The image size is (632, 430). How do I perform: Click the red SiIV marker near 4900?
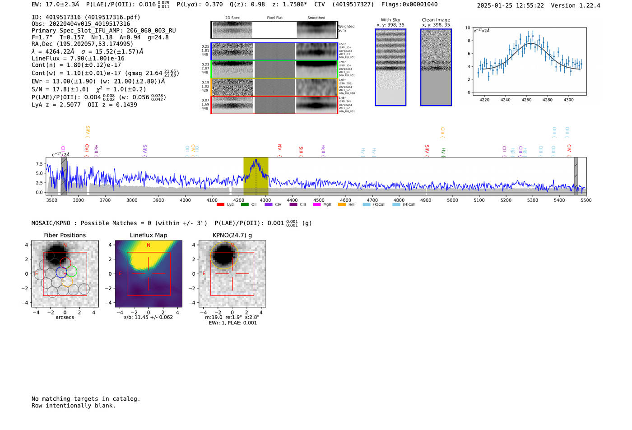coord(427,150)
